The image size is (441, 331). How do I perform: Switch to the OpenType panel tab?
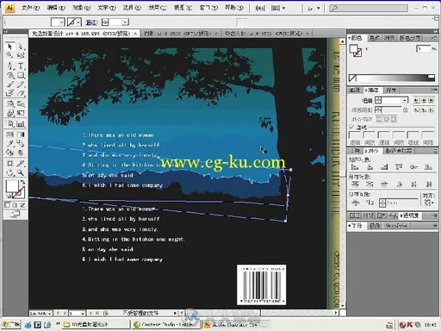396,226
